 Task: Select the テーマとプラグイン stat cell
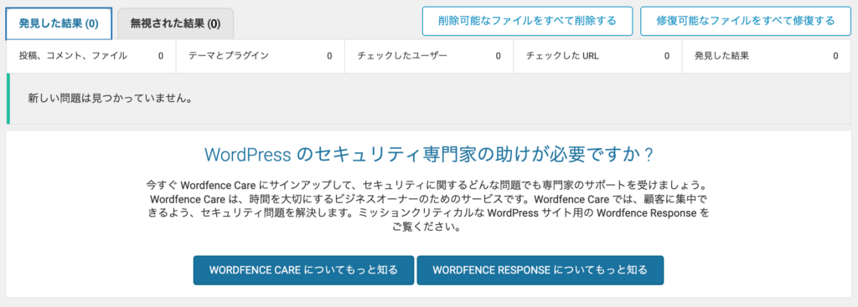tap(260, 56)
